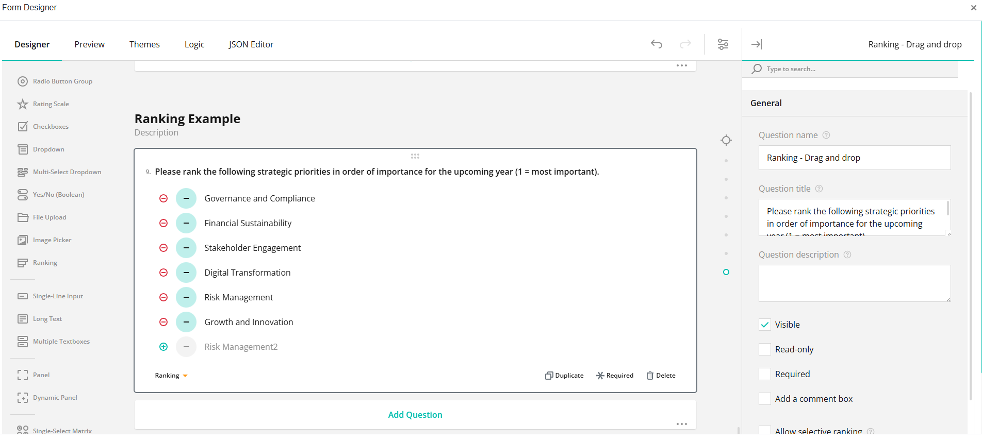Enable the Read-only checkbox

pyautogui.click(x=765, y=349)
